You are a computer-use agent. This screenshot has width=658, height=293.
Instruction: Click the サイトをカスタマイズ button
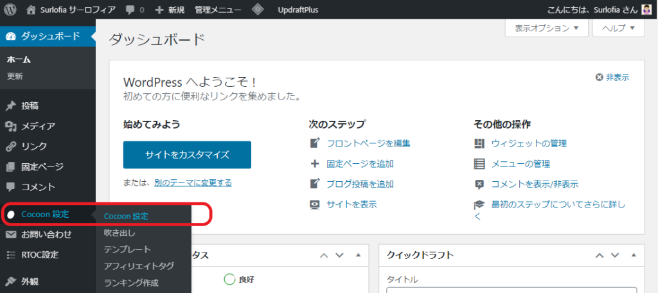187,155
